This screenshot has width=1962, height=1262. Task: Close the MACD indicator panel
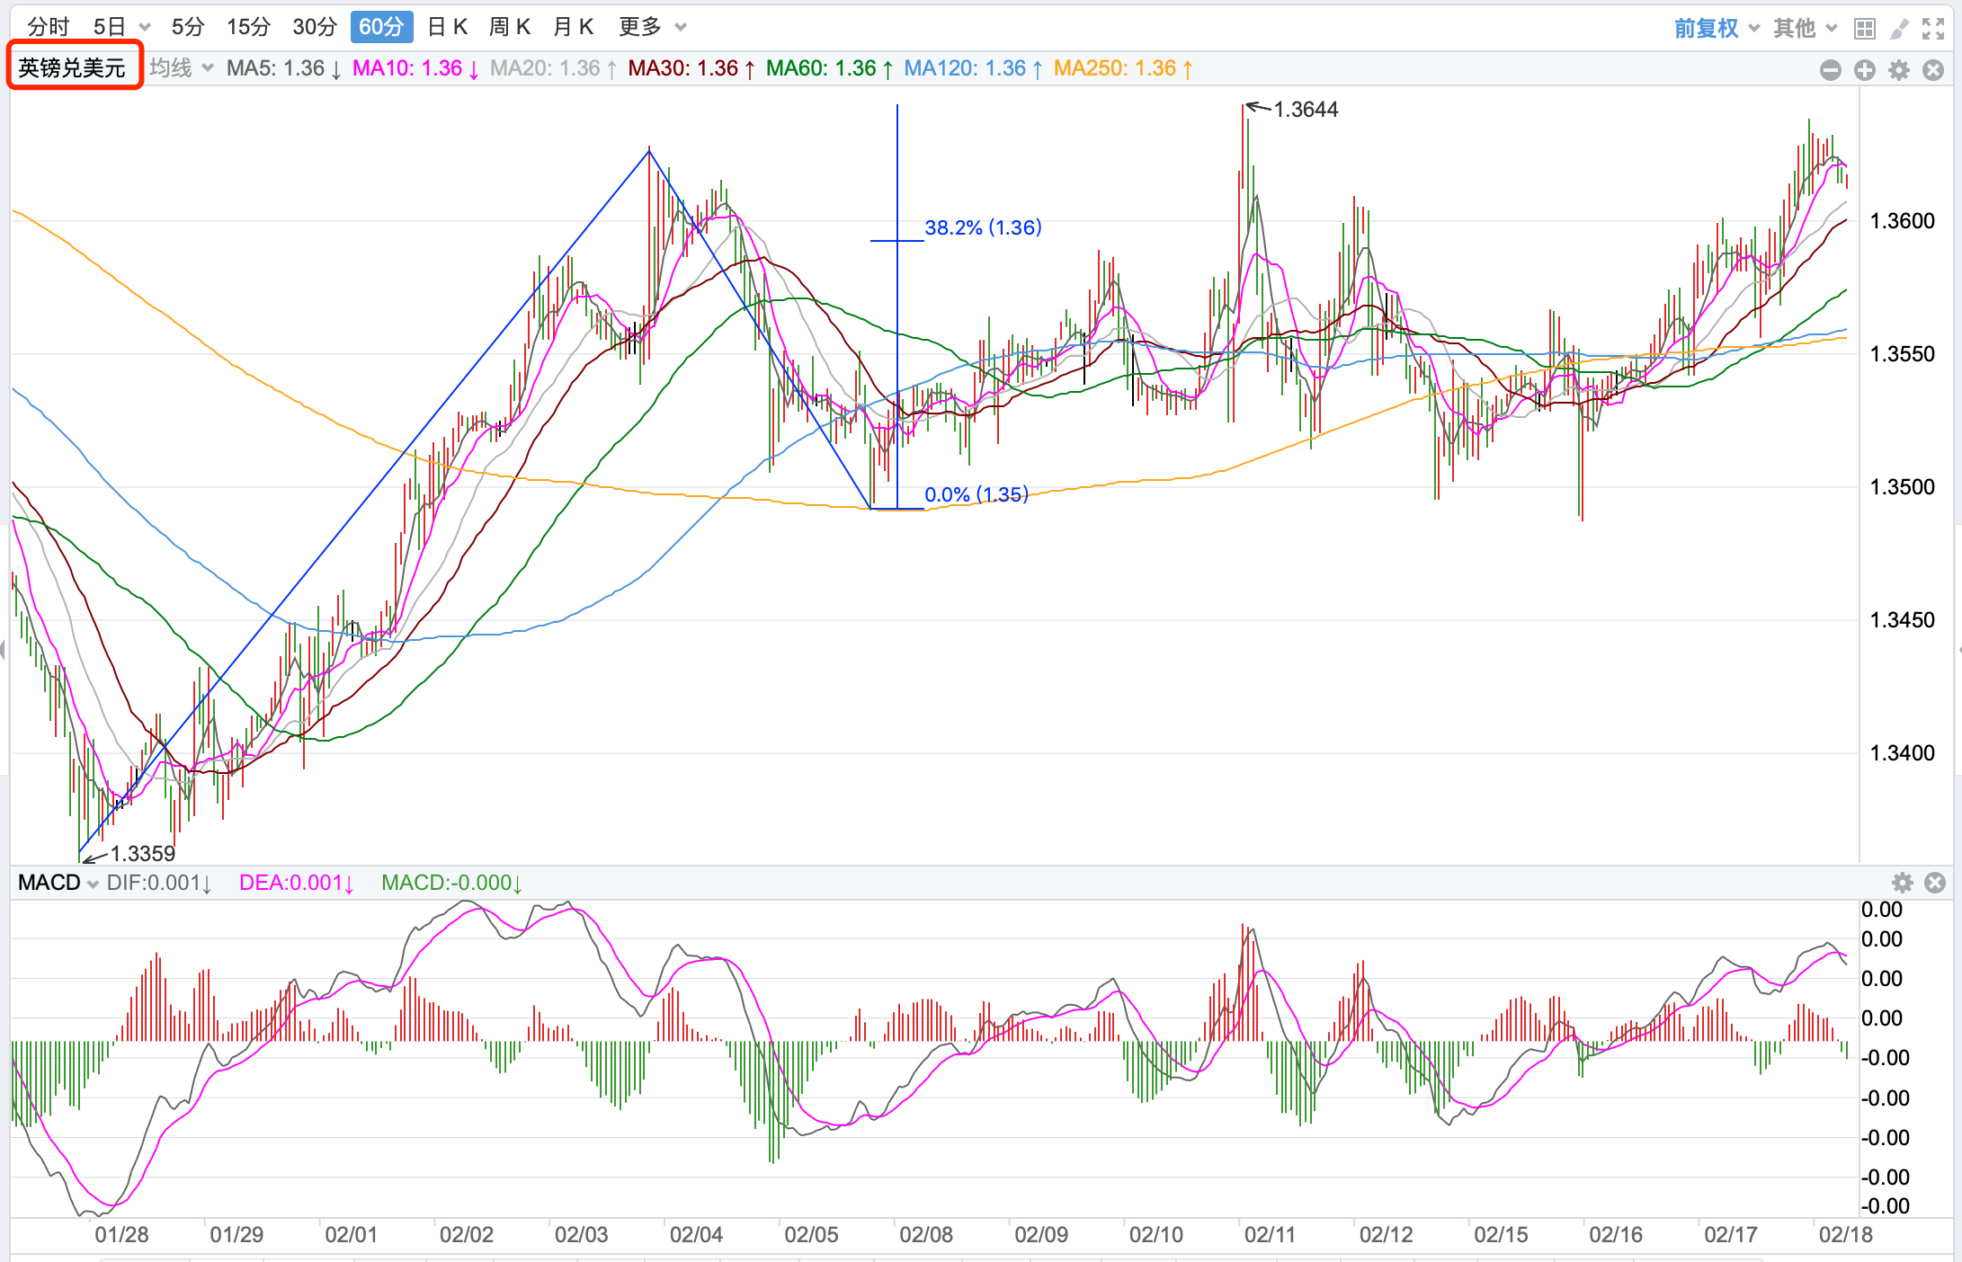pos(1935,883)
